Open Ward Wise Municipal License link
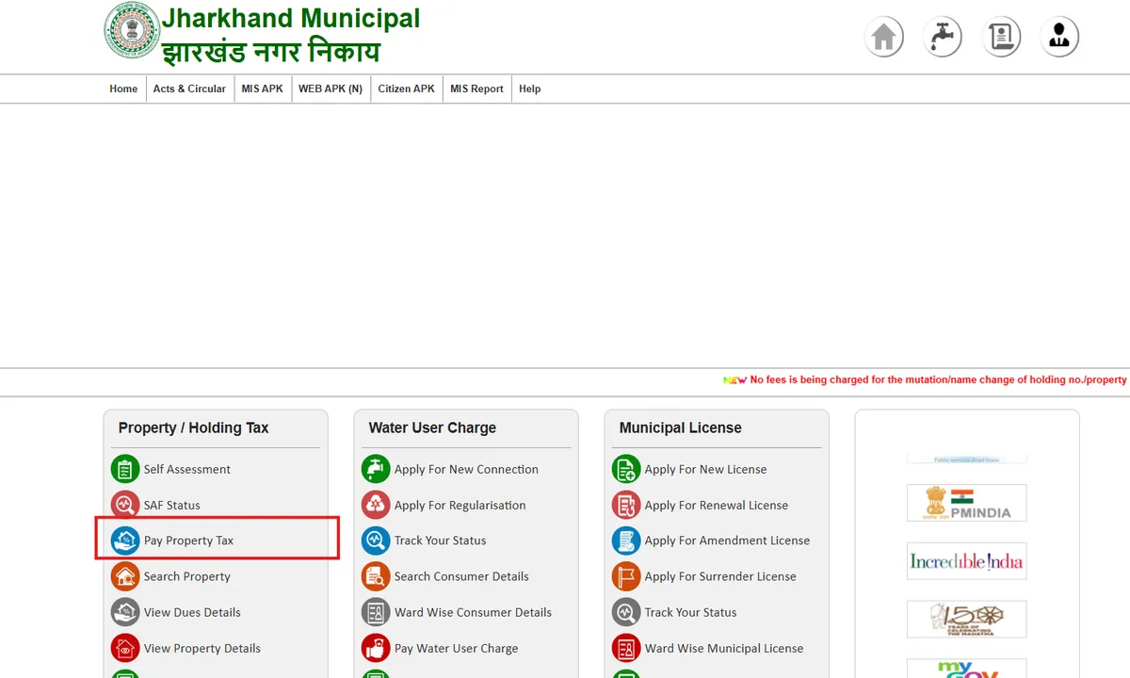The height and width of the screenshot is (678, 1130). pos(723,648)
